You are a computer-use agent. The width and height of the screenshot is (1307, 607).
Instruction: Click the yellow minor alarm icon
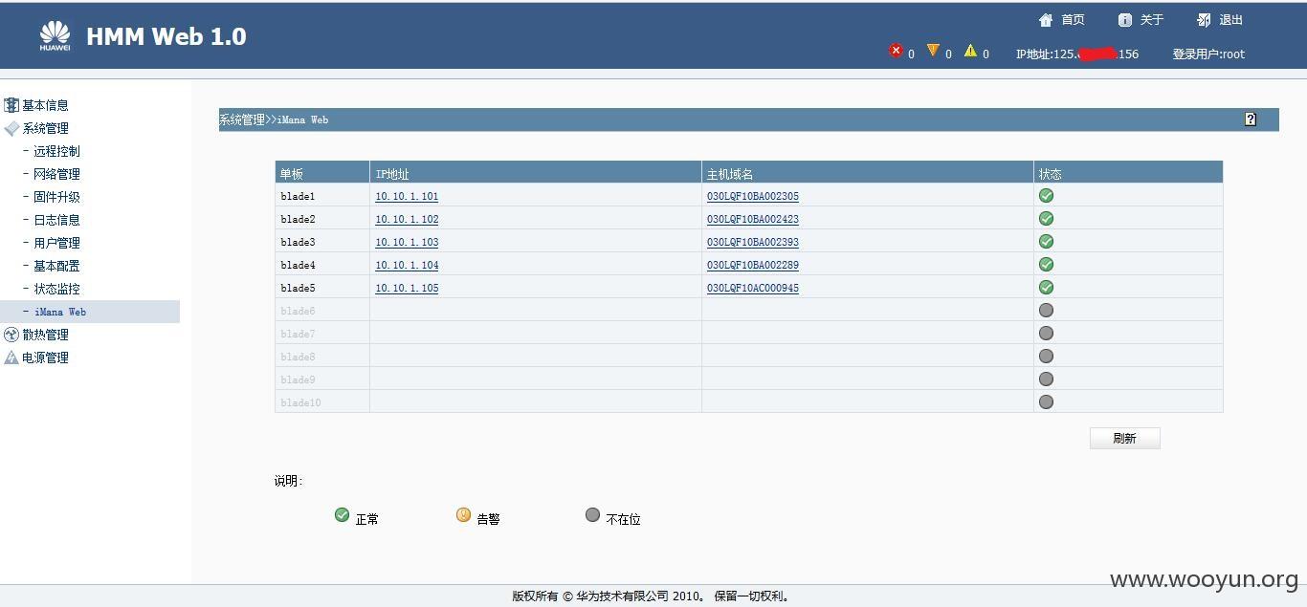click(x=970, y=51)
